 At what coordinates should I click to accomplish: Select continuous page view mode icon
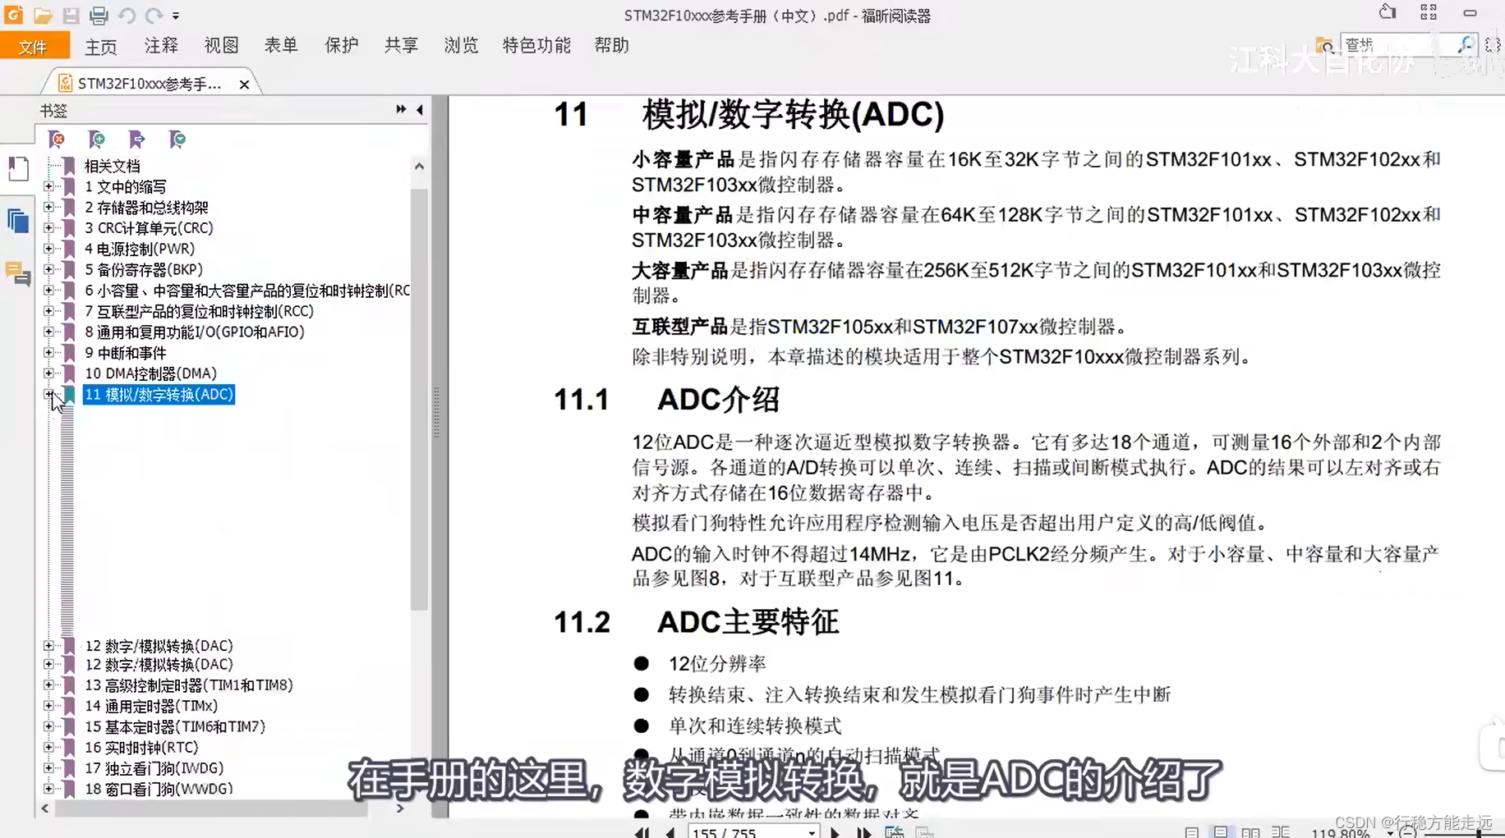point(1221,832)
